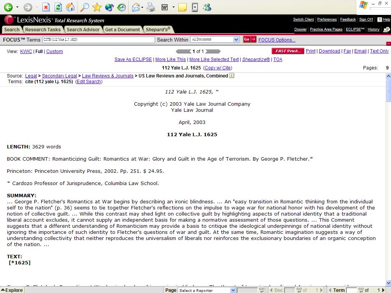Switch to Custom view

(x=54, y=52)
